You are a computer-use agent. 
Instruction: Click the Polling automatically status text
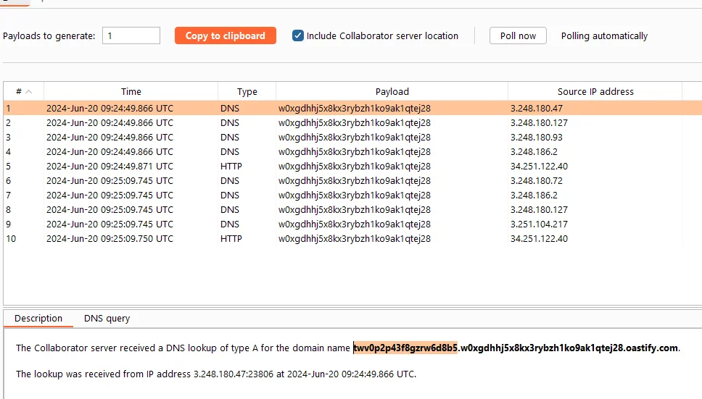point(604,35)
